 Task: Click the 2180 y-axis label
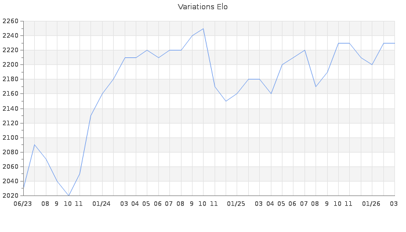[x=10, y=79]
